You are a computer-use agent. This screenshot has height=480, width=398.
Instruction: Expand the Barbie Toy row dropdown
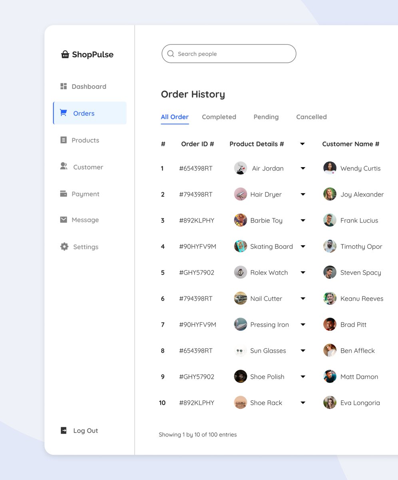click(303, 220)
